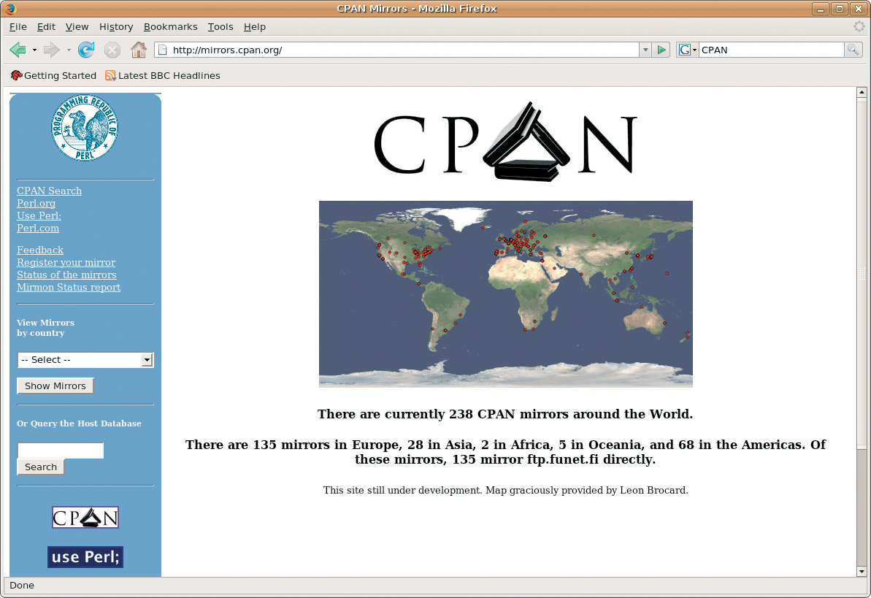Viewport: 871px width, 598px height.
Task: Open the View menu
Action: [x=77, y=27]
